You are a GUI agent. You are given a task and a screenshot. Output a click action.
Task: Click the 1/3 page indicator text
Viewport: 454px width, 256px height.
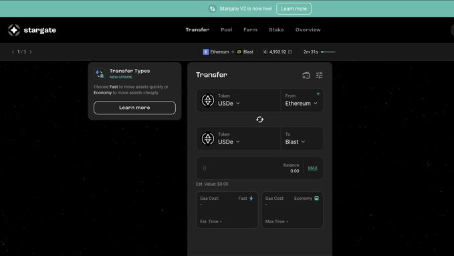point(21,52)
